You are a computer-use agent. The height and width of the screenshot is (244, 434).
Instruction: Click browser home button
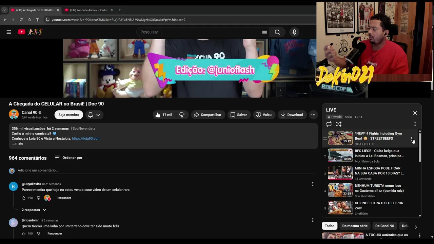pos(29,20)
